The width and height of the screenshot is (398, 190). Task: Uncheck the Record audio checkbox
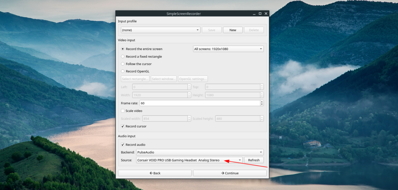click(133, 145)
